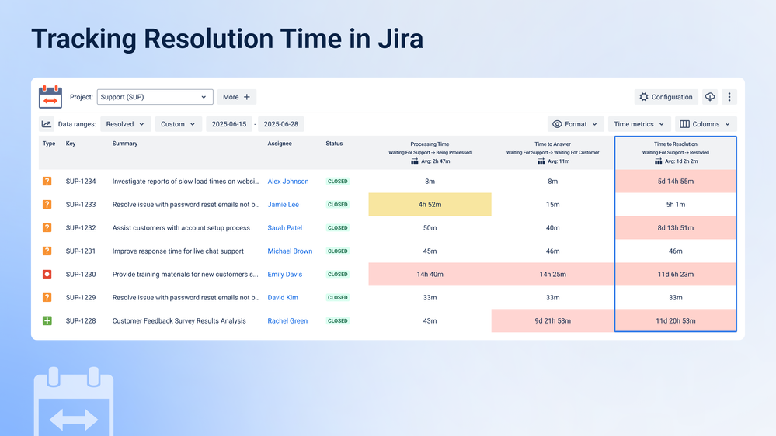Click the question type icon for SUP-1234

pos(47,182)
